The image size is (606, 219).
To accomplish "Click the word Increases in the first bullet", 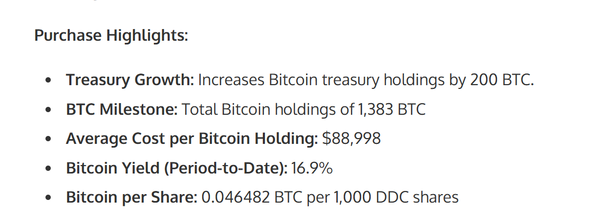I will tap(230, 80).
